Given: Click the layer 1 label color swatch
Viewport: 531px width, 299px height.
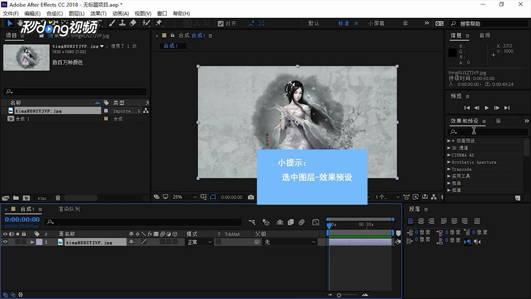Looking at the screenshot, I should pos(39,242).
